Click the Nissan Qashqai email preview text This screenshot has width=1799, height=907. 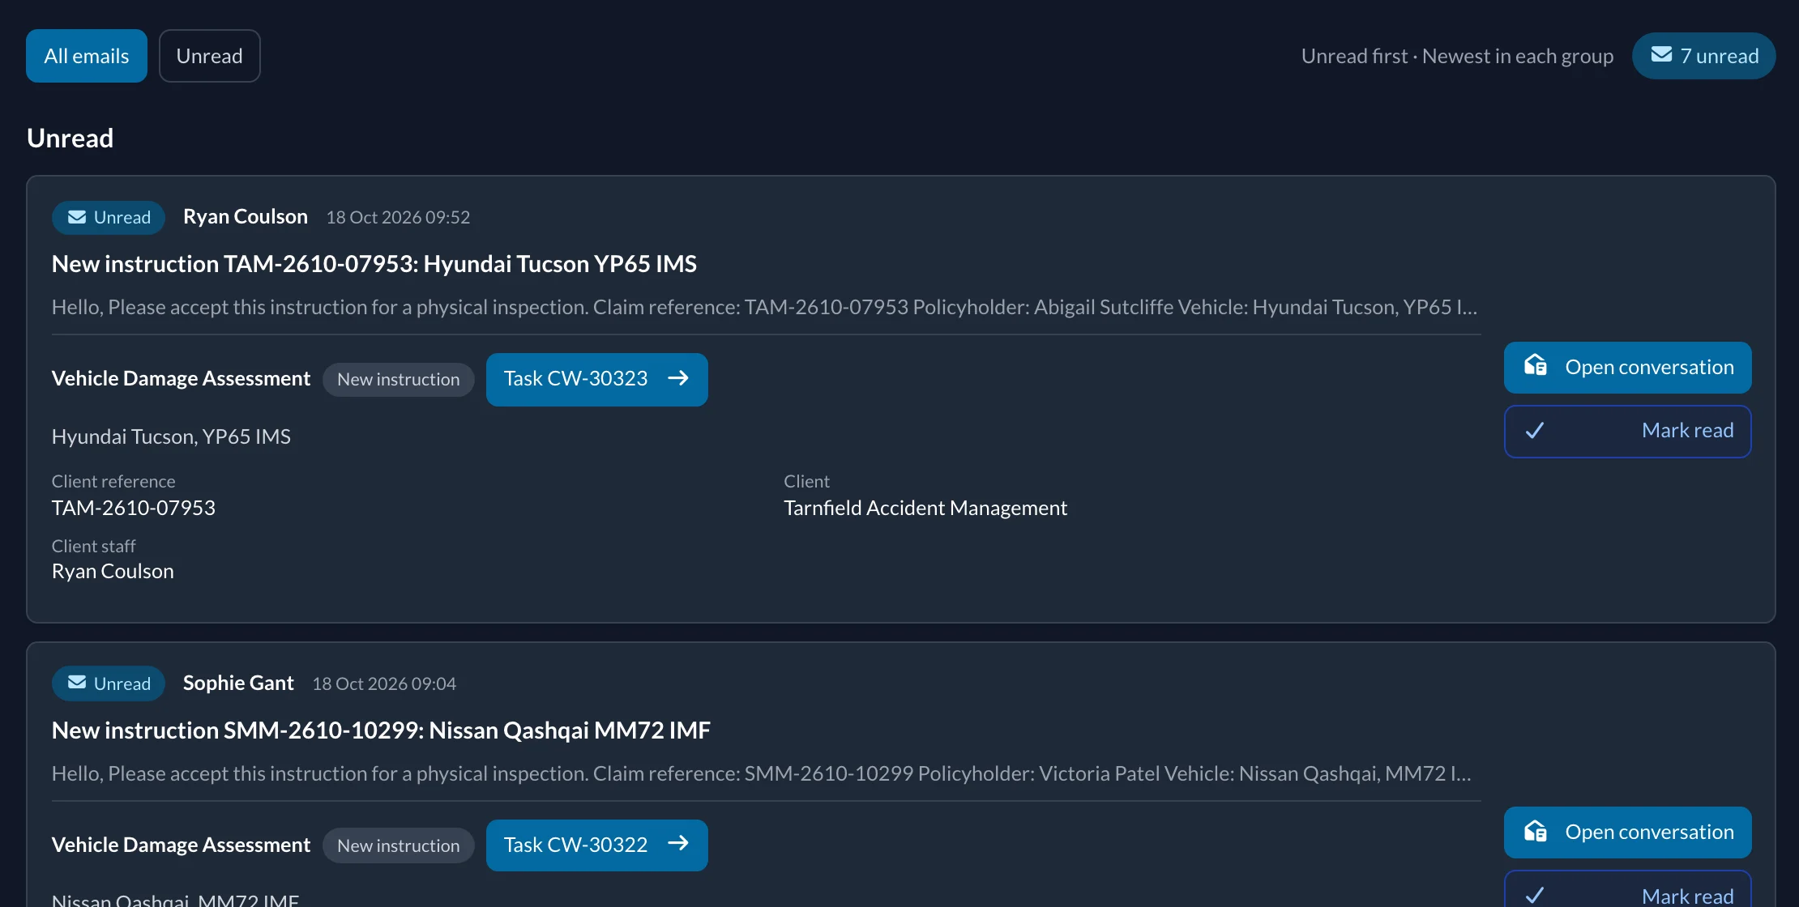[761, 774]
